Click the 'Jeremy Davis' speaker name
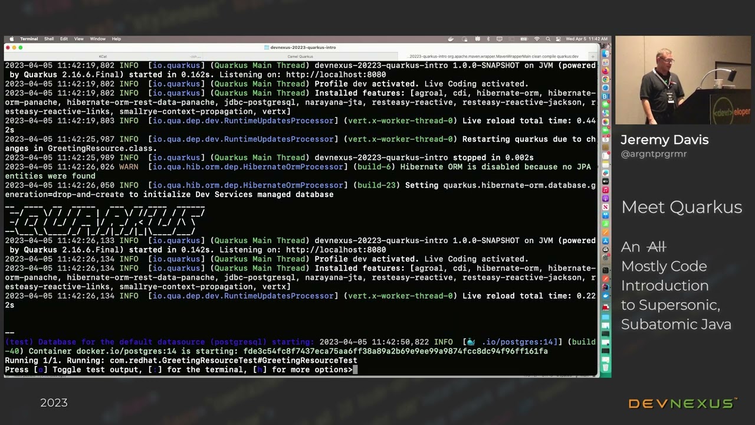Image resolution: width=755 pixels, height=425 pixels. tap(664, 140)
